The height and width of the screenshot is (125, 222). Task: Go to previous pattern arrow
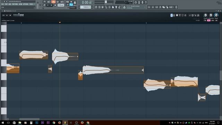pos(79,7)
